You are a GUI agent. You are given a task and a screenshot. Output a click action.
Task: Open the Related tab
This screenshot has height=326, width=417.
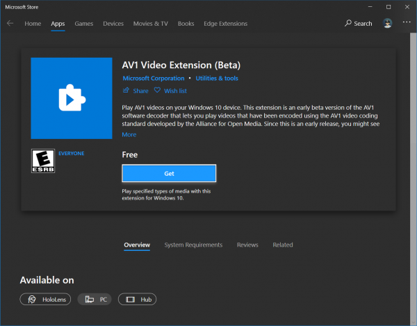[x=283, y=245]
